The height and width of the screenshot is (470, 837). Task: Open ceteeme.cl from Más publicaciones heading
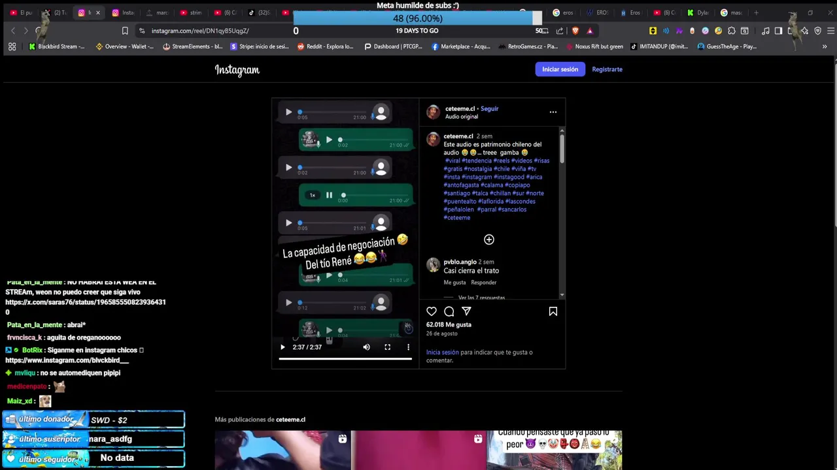coord(290,420)
